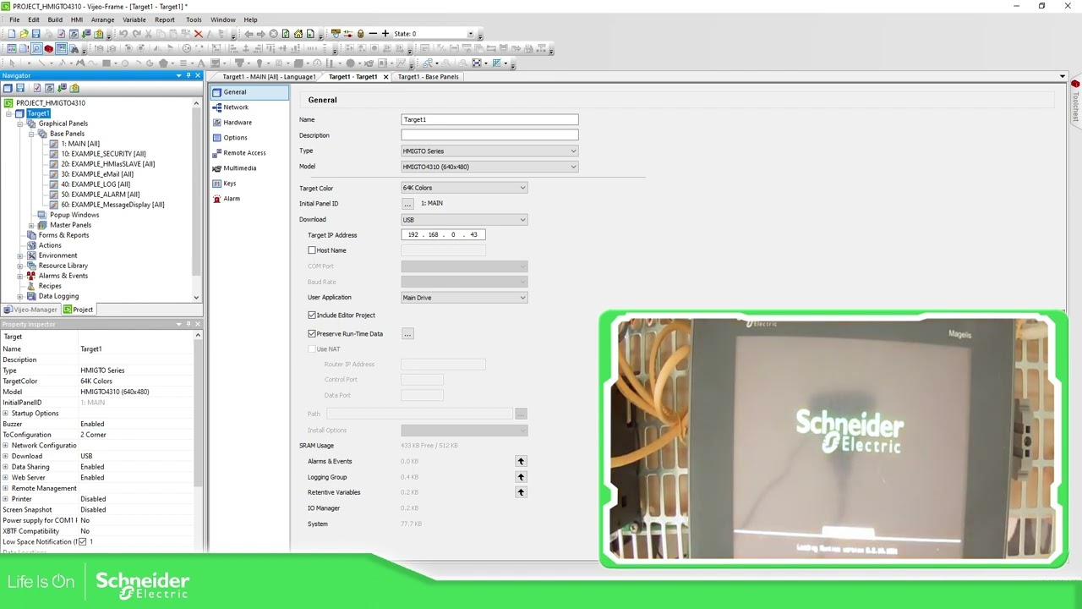Click Preserve Run-Time Data browse button
This screenshot has height=609, width=1082.
(x=407, y=334)
